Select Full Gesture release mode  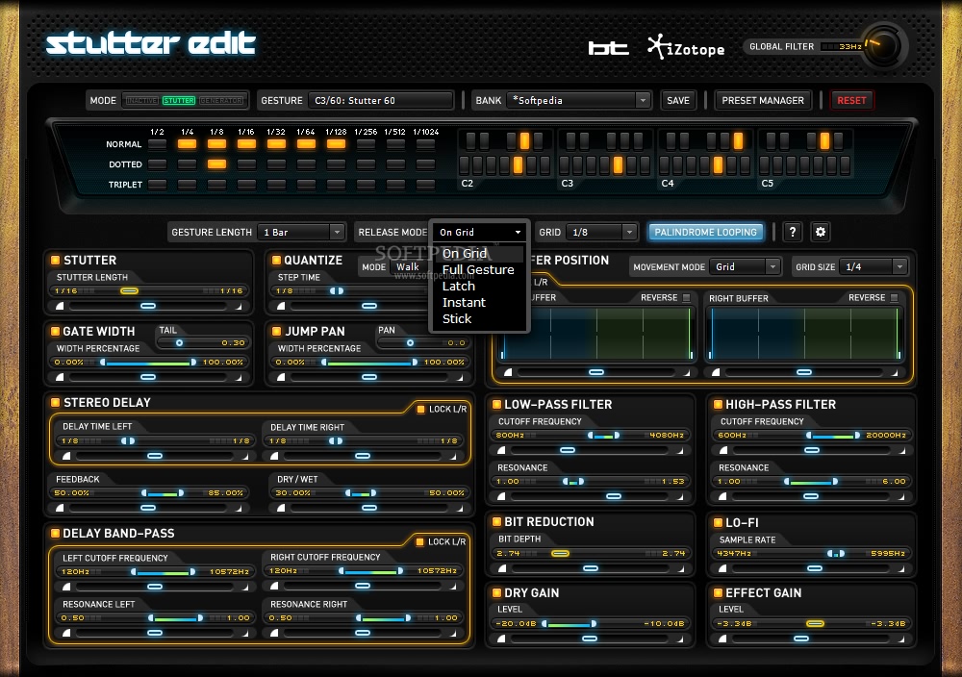click(480, 270)
